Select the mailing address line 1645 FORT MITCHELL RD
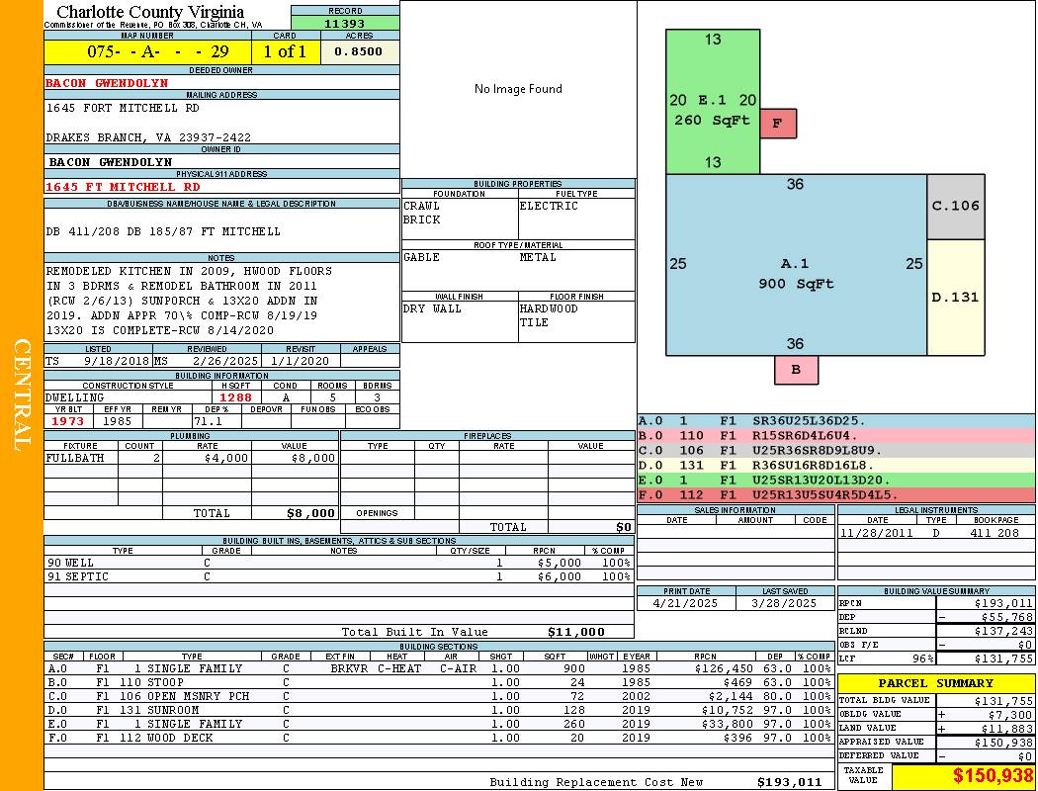This screenshot has width=1038, height=791. (123, 108)
